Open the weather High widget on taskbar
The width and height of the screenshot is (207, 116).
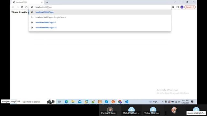[x=154, y=102]
